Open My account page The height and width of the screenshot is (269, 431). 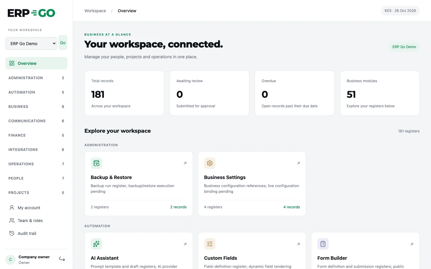[x=36, y=208]
